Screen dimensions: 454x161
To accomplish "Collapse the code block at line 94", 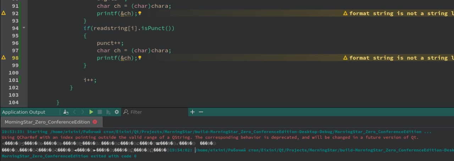I will (x=23, y=28).
